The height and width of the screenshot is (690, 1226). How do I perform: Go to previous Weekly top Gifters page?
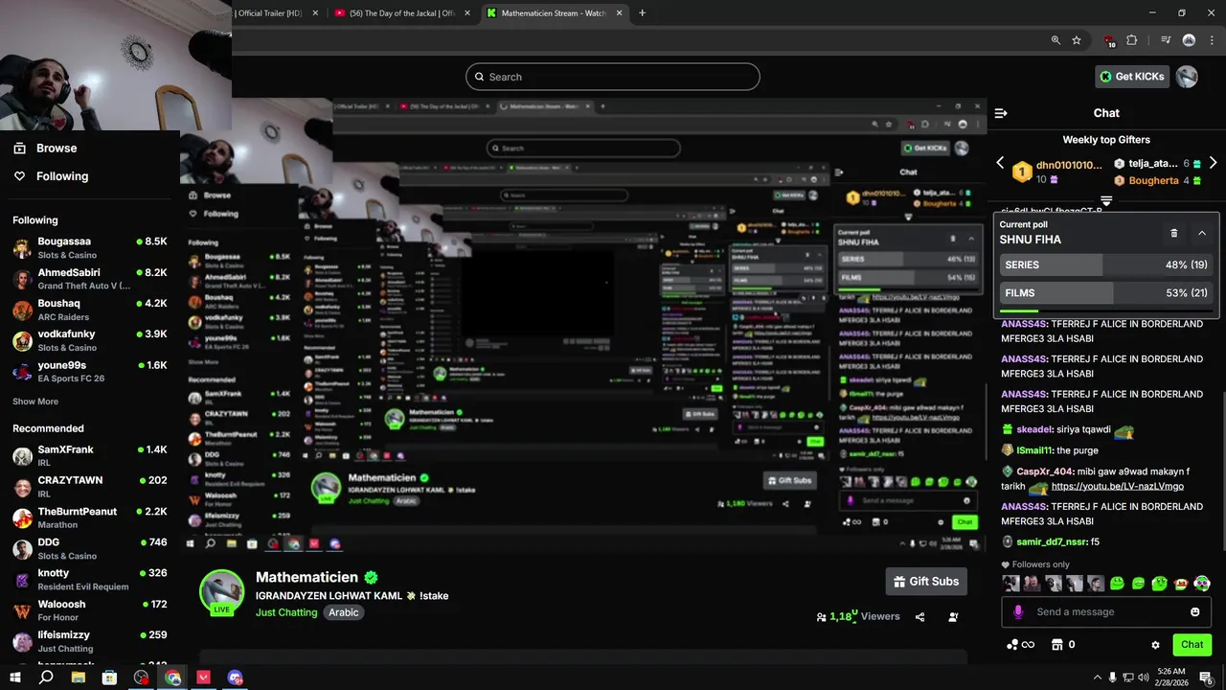click(x=1000, y=163)
